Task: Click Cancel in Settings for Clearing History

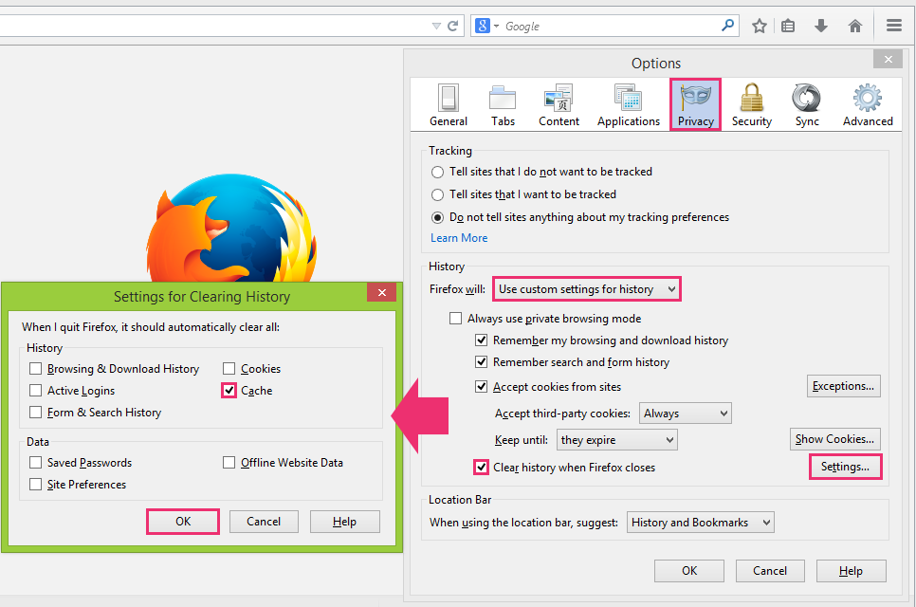Action: pos(264,522)
